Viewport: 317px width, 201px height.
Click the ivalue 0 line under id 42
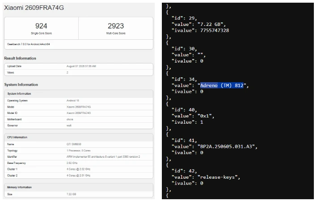[187, 183]
